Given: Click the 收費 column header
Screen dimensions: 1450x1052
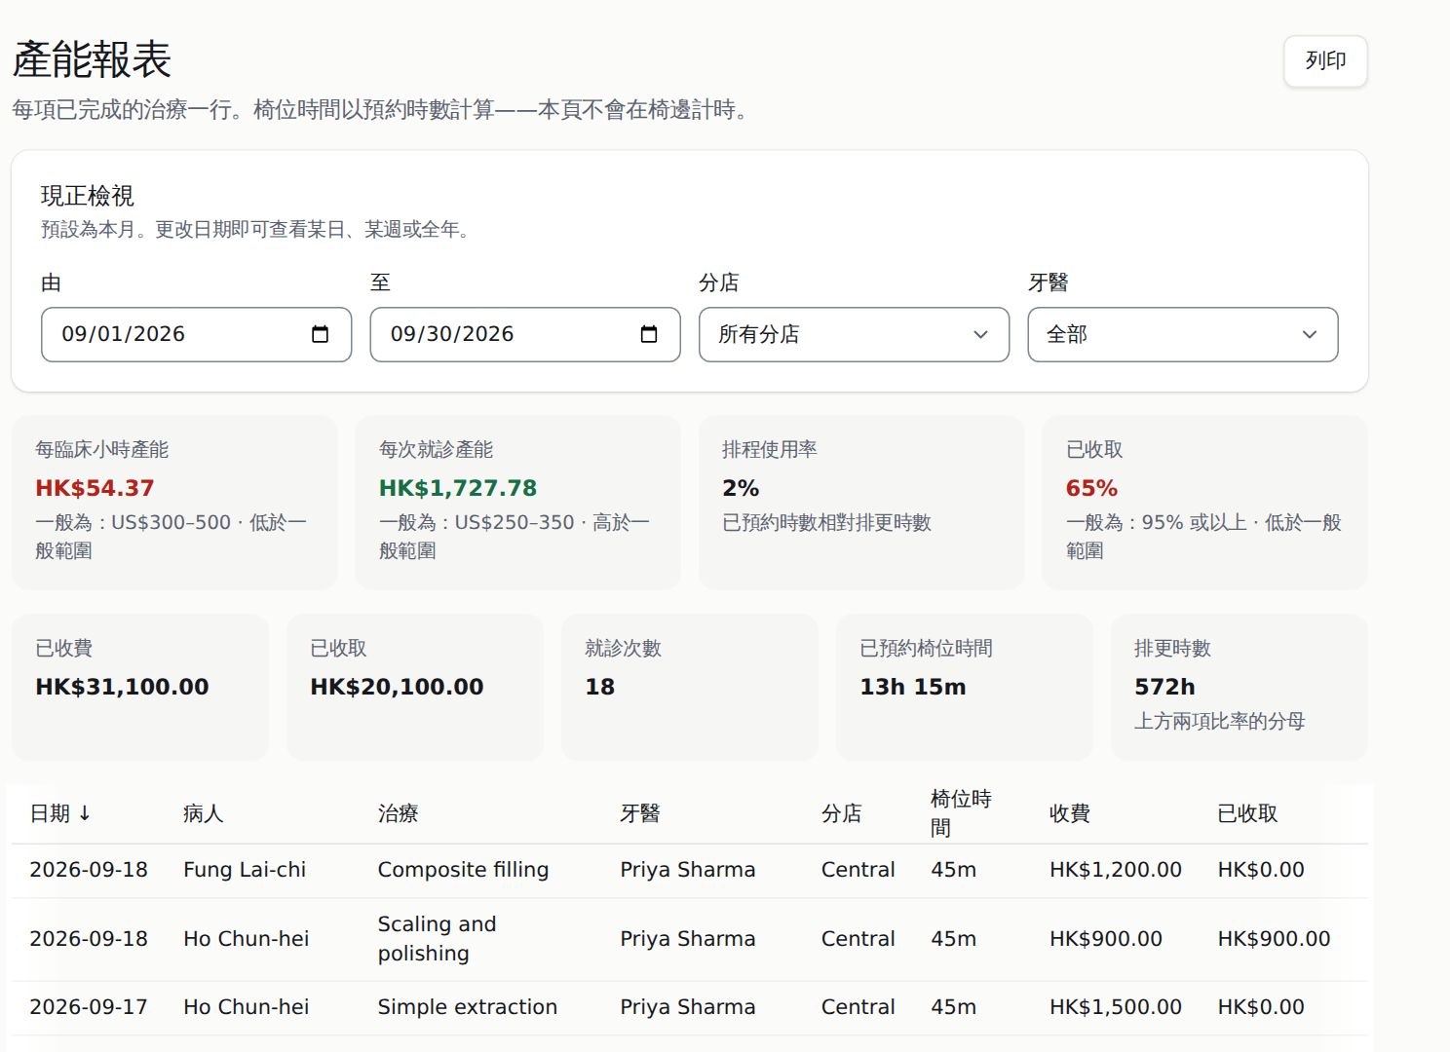Looking at the screenshot, I should (1070, 813).
